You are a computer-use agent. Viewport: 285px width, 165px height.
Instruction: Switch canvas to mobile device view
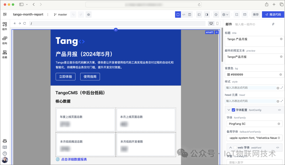(x=217, y=23)
